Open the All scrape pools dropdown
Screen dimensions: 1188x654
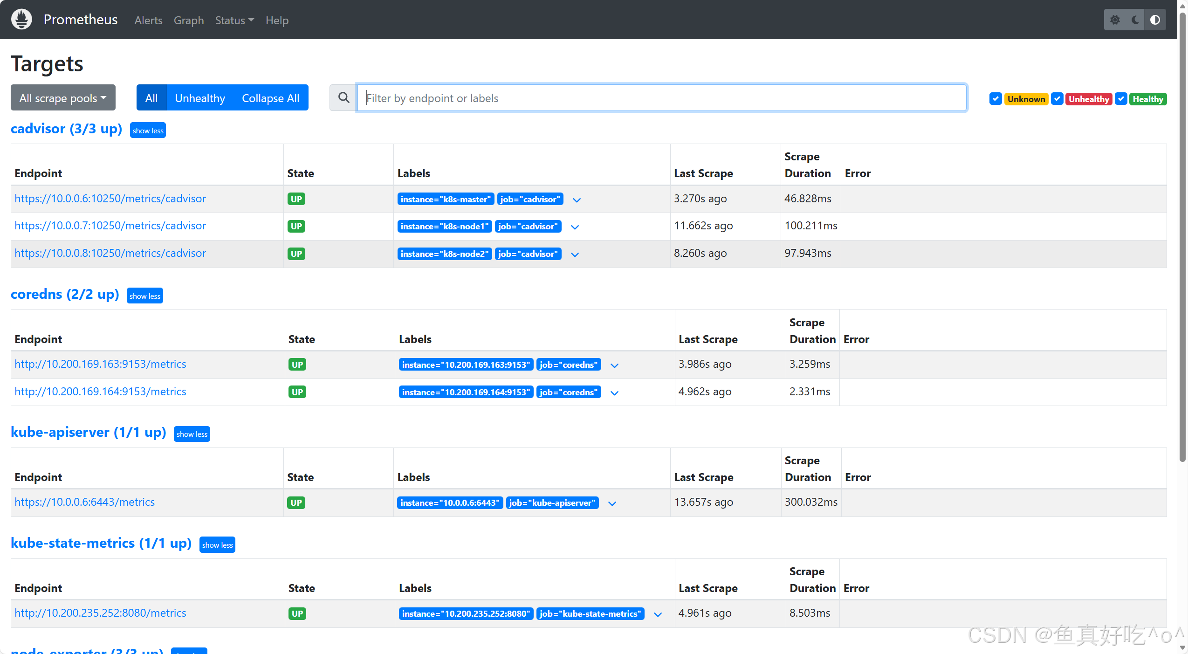63,98
